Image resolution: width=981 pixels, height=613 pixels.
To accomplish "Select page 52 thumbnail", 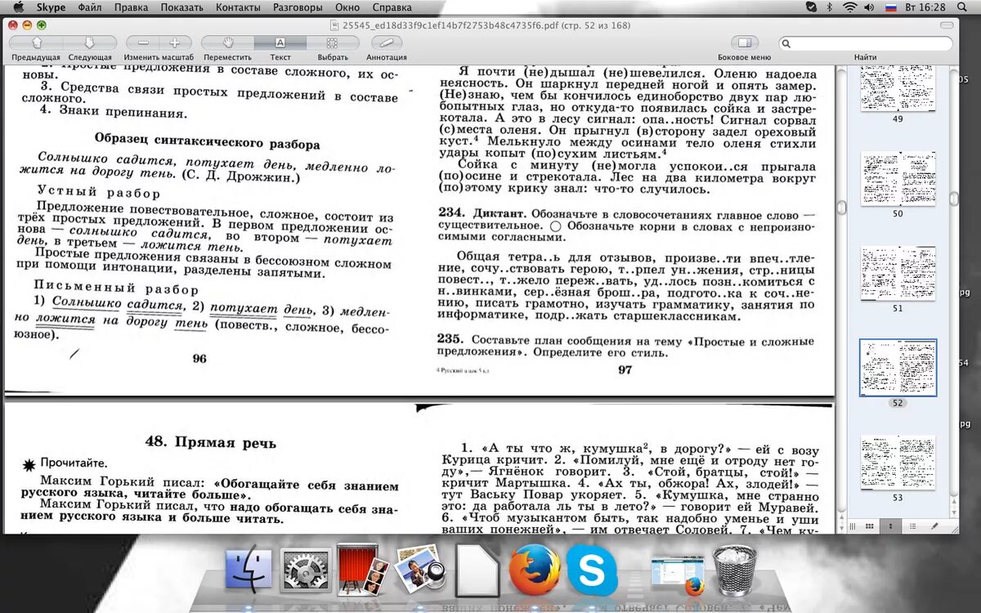I will [x=898, y=368].
